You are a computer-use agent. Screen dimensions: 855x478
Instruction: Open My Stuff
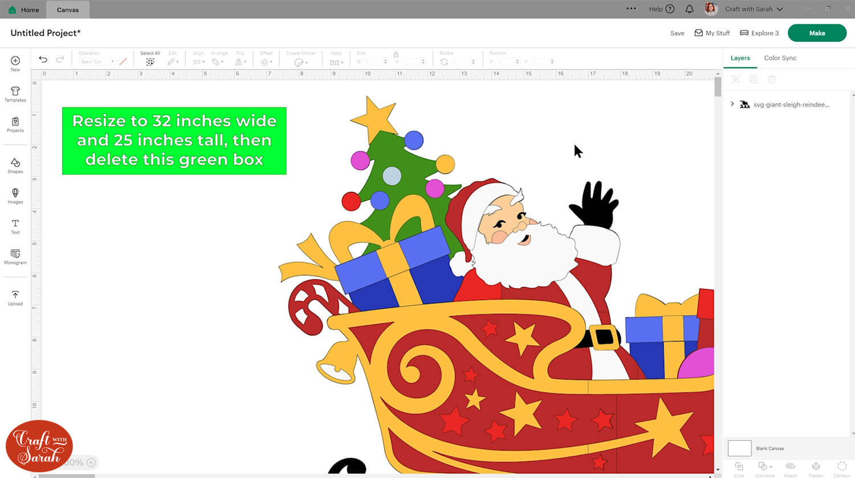712,33
